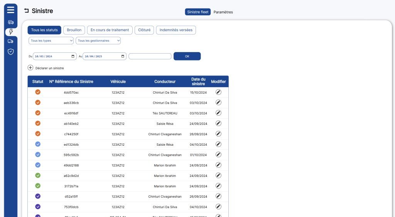
Task: Click blue status icon of ed1324db
Action: 38,144
